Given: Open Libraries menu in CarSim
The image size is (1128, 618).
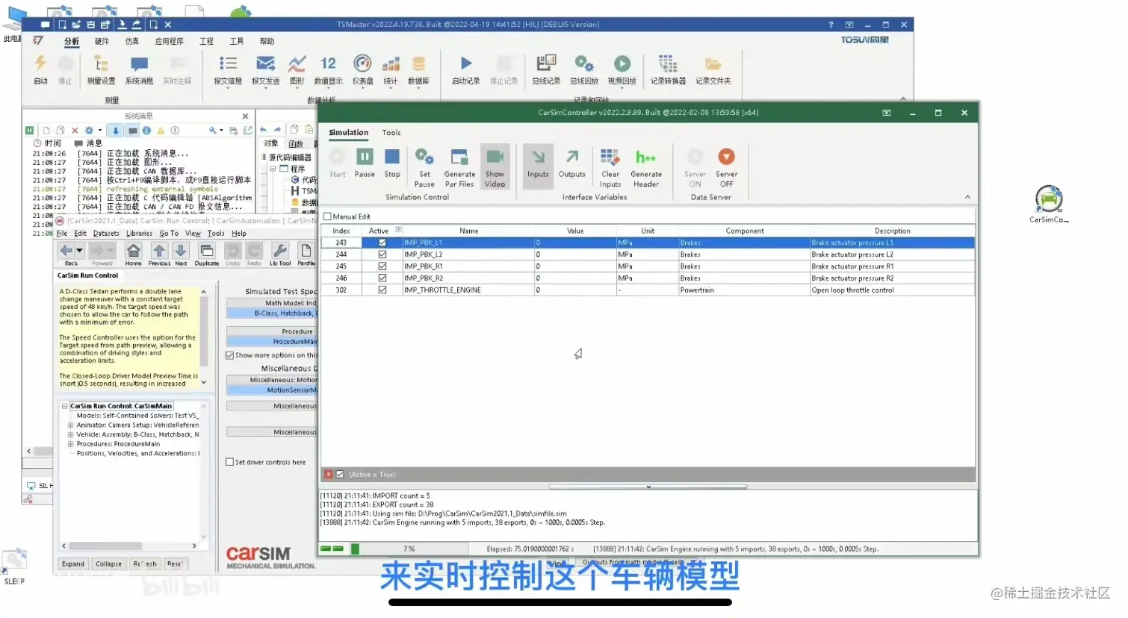Looking at the screenshot, I should click(139, 234).
